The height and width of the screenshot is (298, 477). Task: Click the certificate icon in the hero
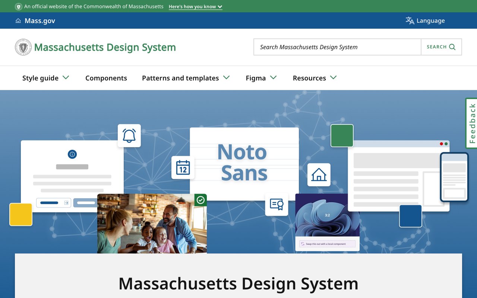(x=277, y=204)
